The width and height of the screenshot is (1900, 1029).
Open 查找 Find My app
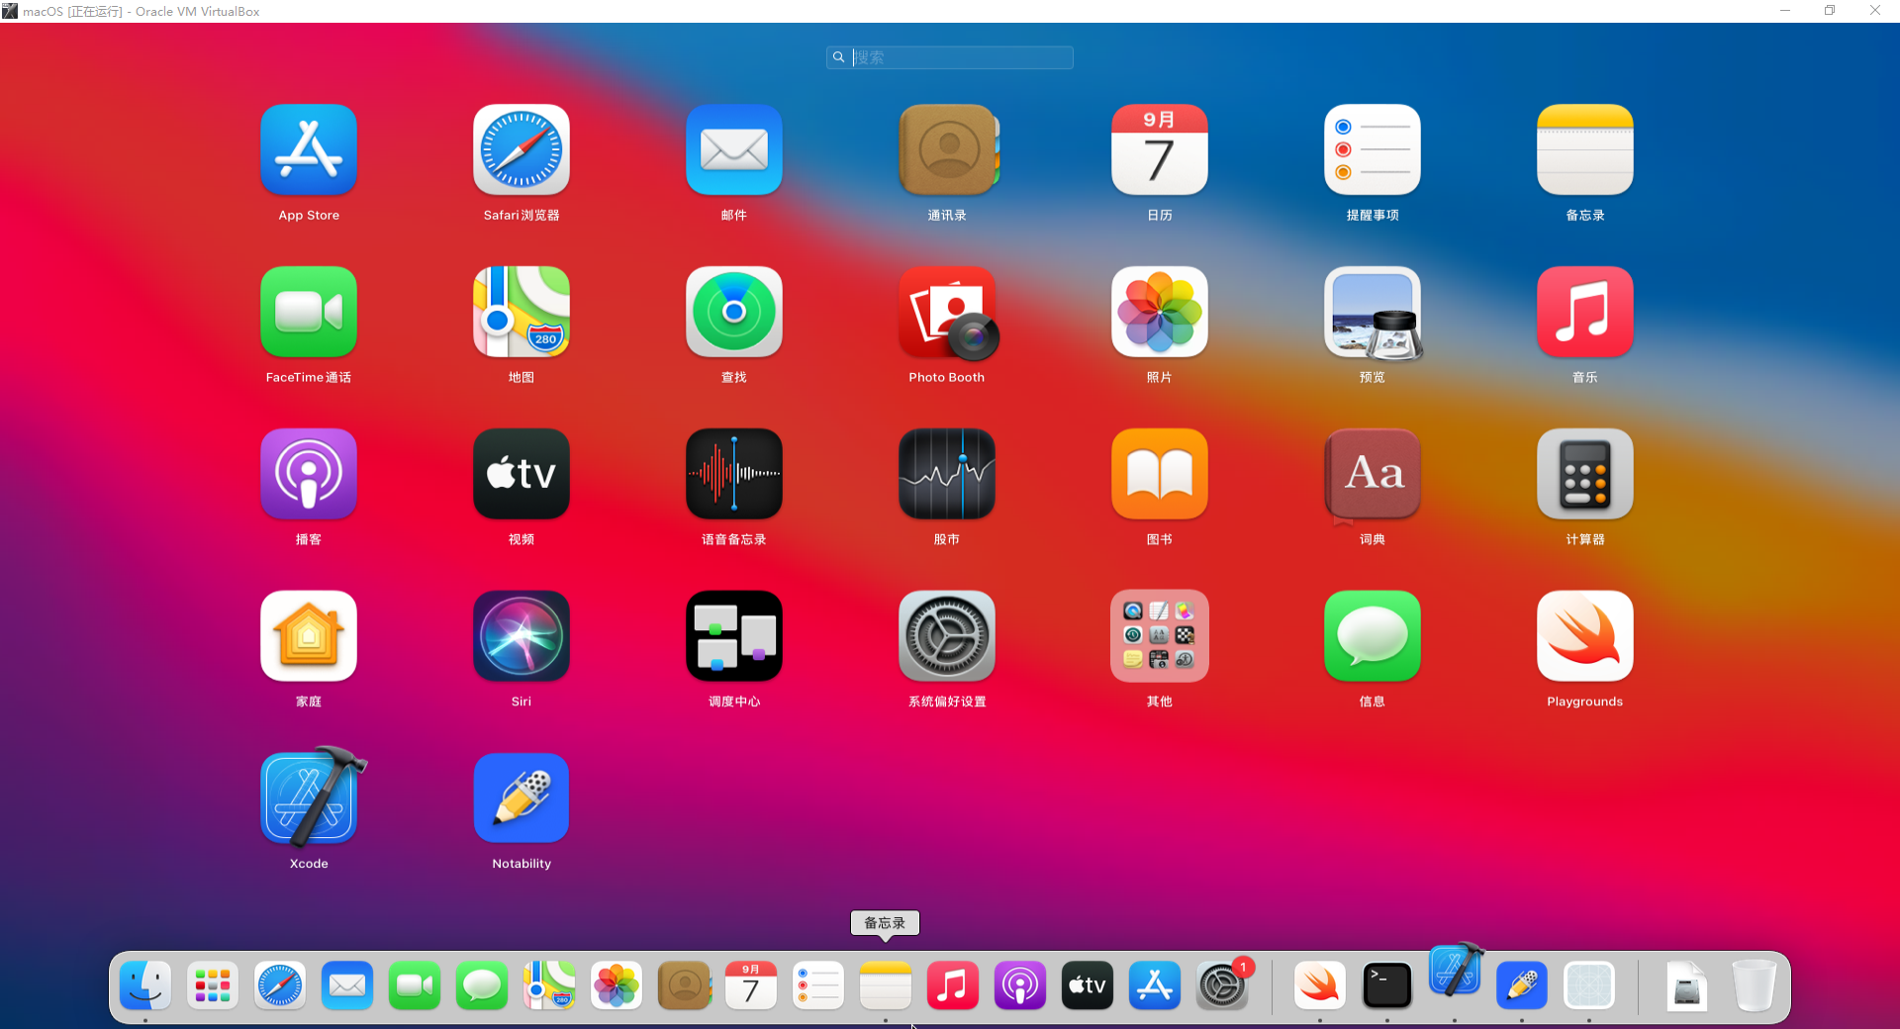click(734, 313)
